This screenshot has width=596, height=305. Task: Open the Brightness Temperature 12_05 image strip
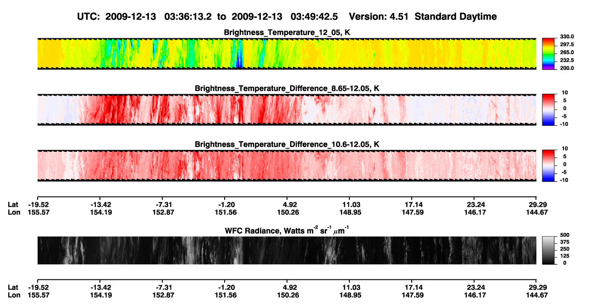tap(287, 54)
